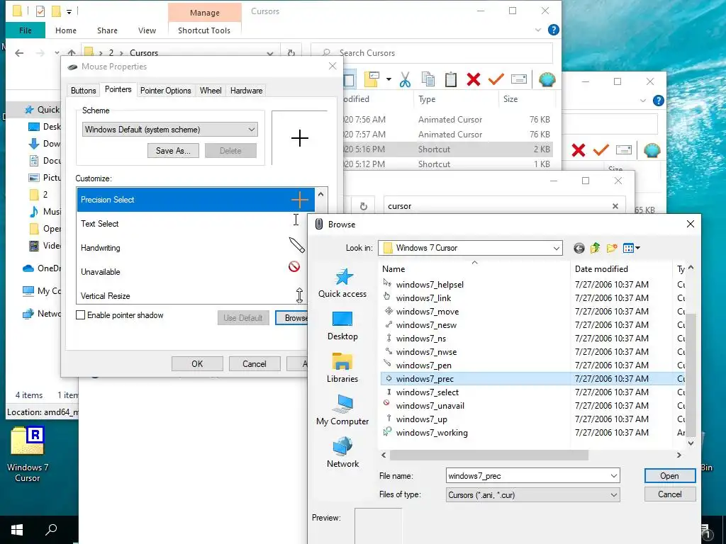
Task: Click scroll up arrow of Customize list
Action: [321, 194]
